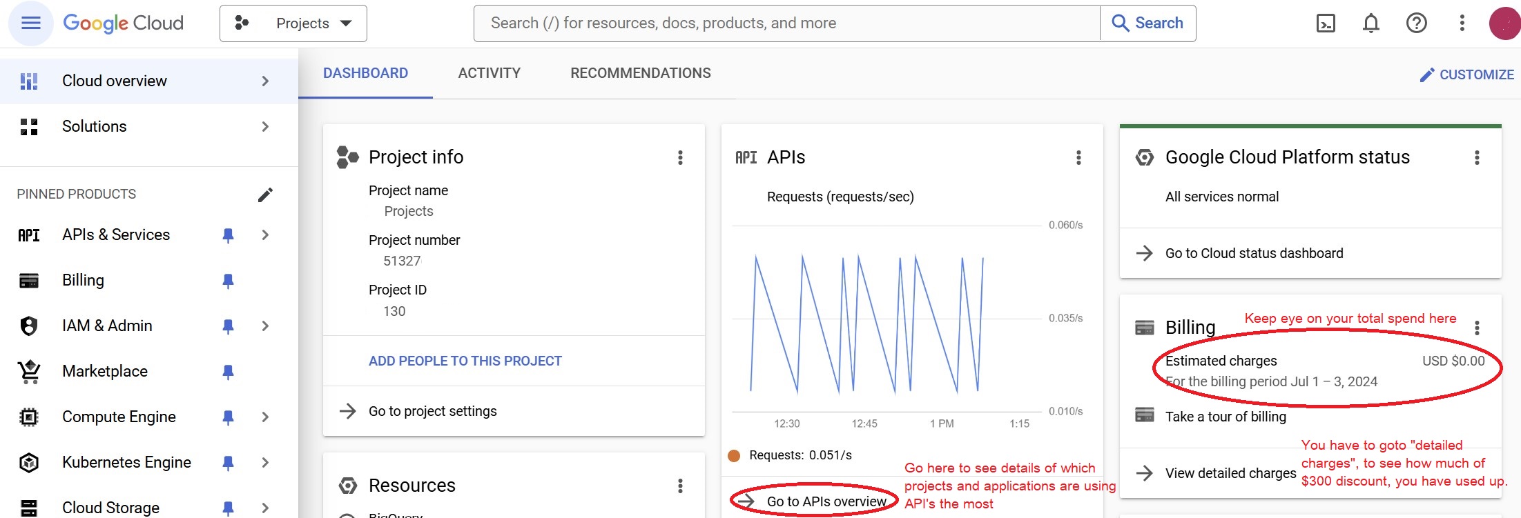Unpin Compute Engine
Viewport: 1521px width, 518px height.
pos(228,418)
